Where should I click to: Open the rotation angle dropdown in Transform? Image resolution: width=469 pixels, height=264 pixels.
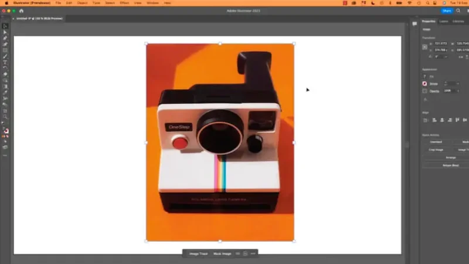click(x=446, y=56)
